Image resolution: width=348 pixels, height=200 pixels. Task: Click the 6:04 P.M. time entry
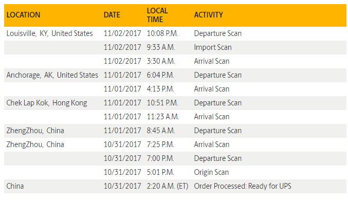pyautogui.click(x=160, y=75)
